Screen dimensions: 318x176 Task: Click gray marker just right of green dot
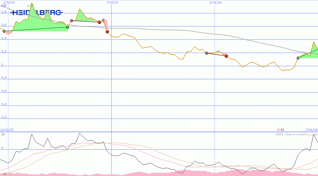click(x=71, y=21)
